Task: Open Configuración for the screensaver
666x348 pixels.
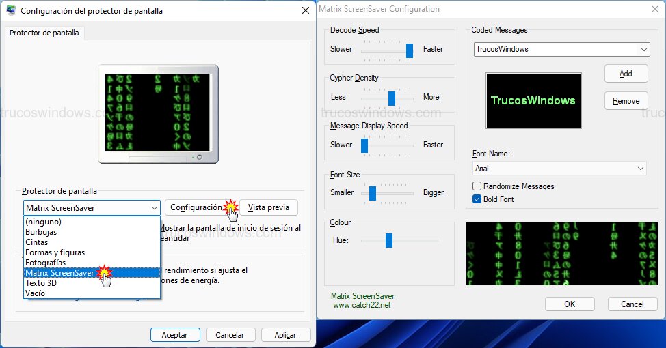Action: 196,207
